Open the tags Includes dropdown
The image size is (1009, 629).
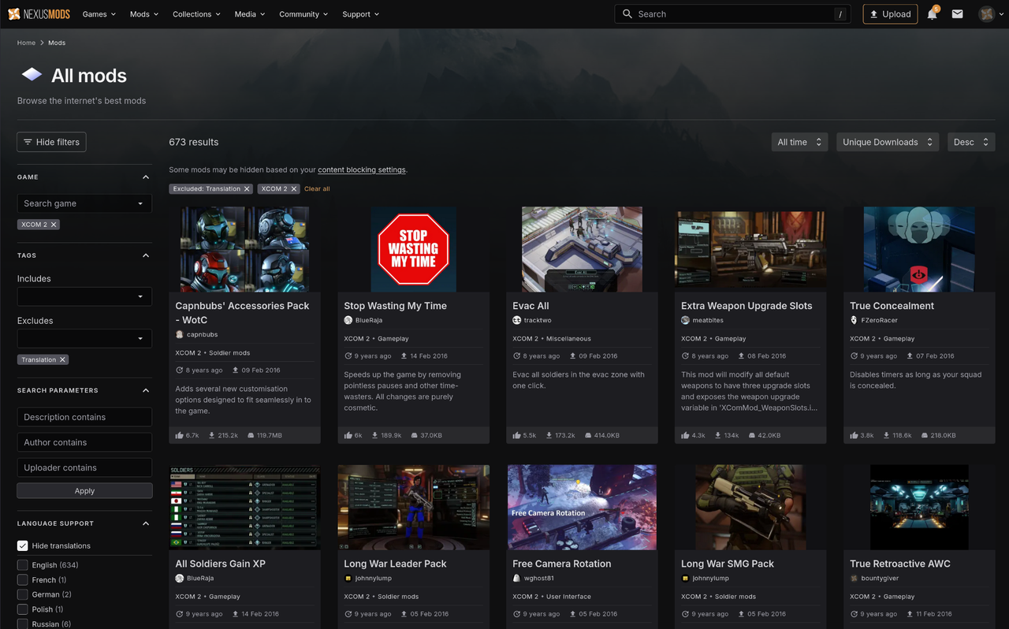84,296
